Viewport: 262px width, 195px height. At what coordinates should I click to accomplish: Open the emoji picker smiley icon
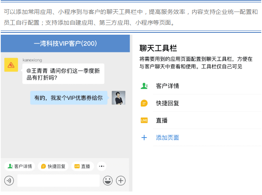[x=108, y=181]
